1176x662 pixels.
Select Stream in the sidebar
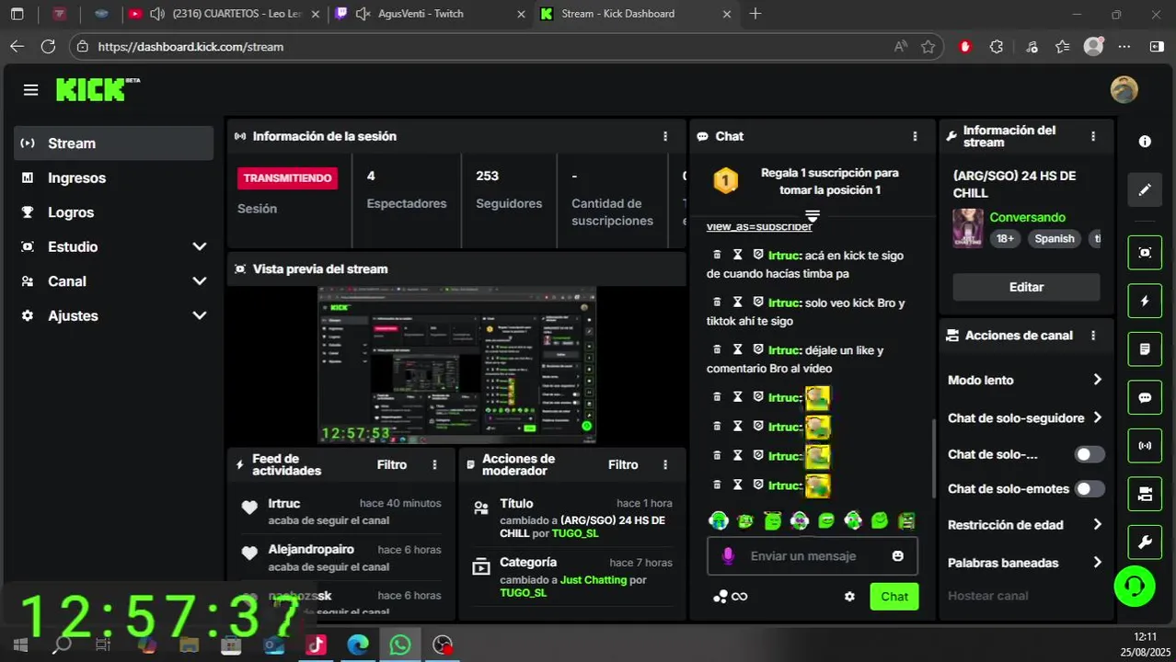pos(114,143)
